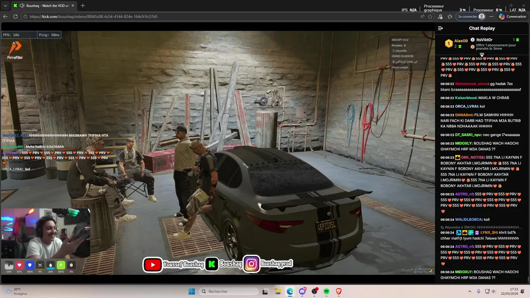Click the heart health HUD icon
The image size is (530, 298).
tap(19, 265)
